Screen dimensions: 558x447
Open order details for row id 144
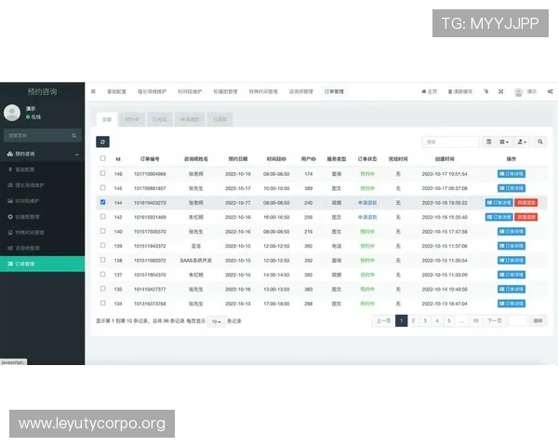coord(498,203)
